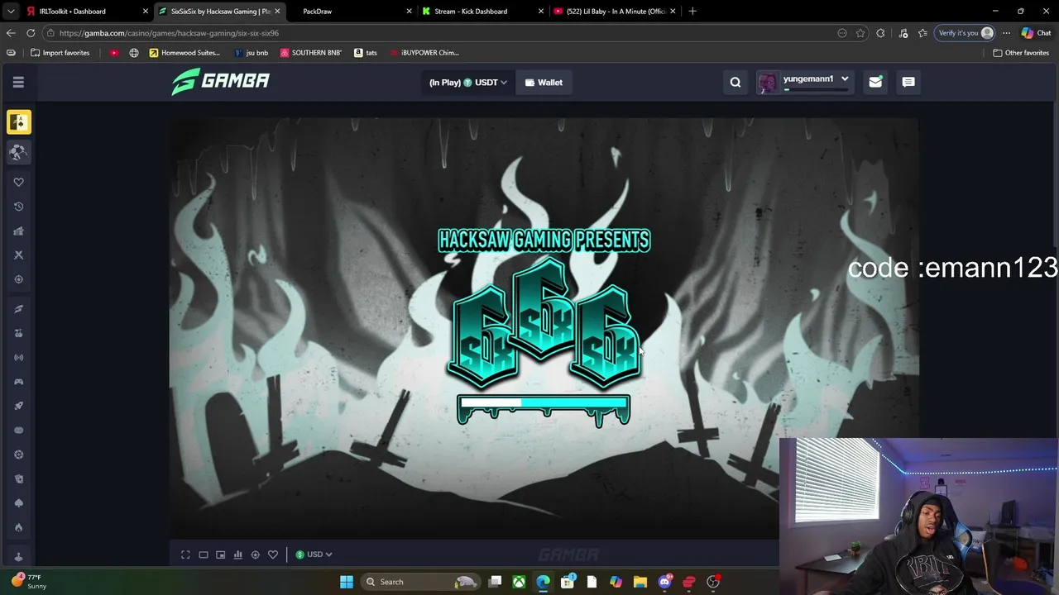Switch to Lil Baby In A Minute tab
The width and height of the screenshot is (1059, 595).
click(612, 11)
